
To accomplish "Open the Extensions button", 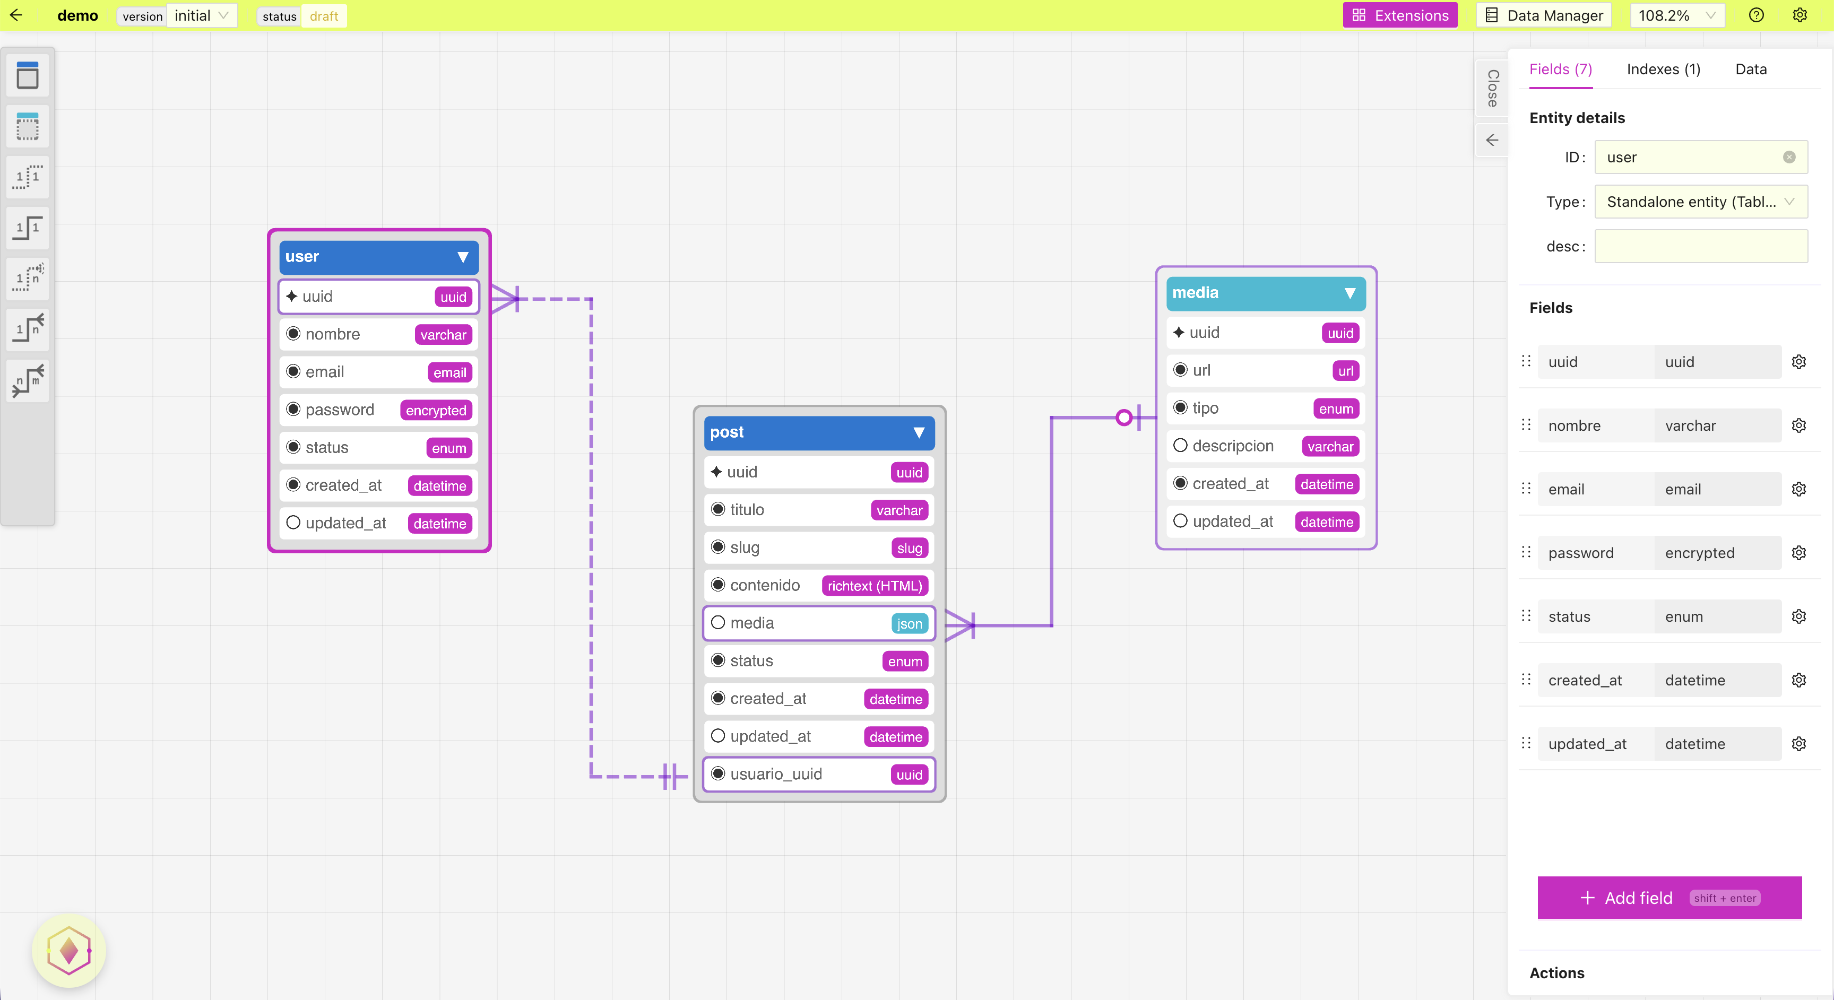I will pyautogui.click(x=1400, y=16).
